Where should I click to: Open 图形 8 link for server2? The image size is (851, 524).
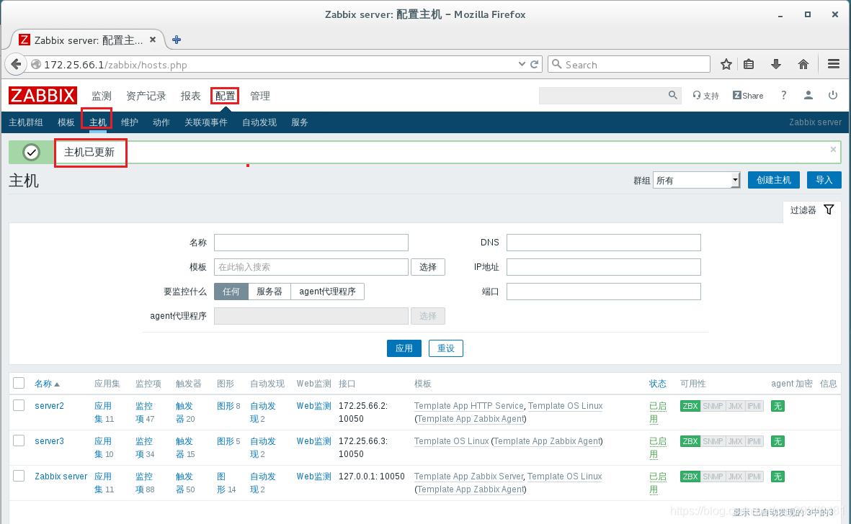[x=228, y=406]
